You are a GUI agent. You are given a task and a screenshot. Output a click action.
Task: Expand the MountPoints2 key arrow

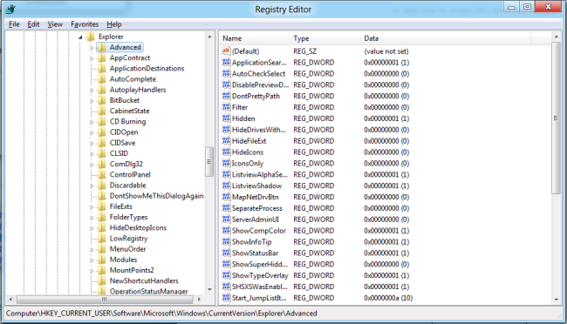pos(92,271)
